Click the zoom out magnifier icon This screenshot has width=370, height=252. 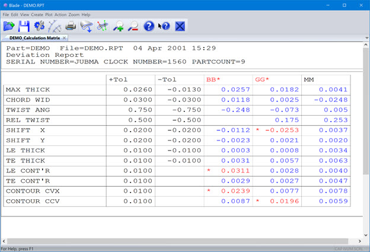(x=133, y=26)
